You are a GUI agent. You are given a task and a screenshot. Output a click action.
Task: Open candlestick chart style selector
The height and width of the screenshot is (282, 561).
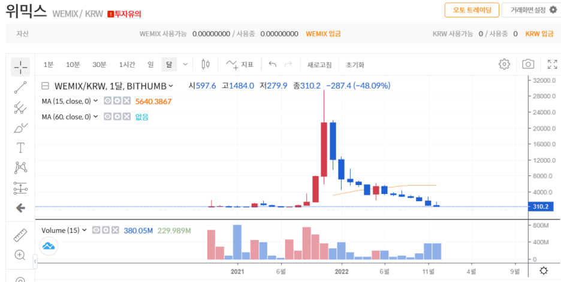(x=206, y=65)
